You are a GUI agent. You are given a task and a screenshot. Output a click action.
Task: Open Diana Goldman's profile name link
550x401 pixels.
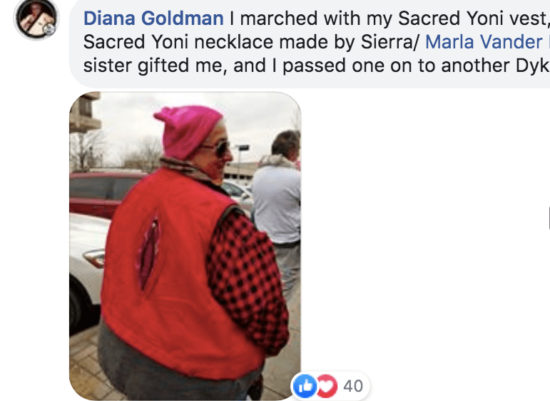[153, 19]
